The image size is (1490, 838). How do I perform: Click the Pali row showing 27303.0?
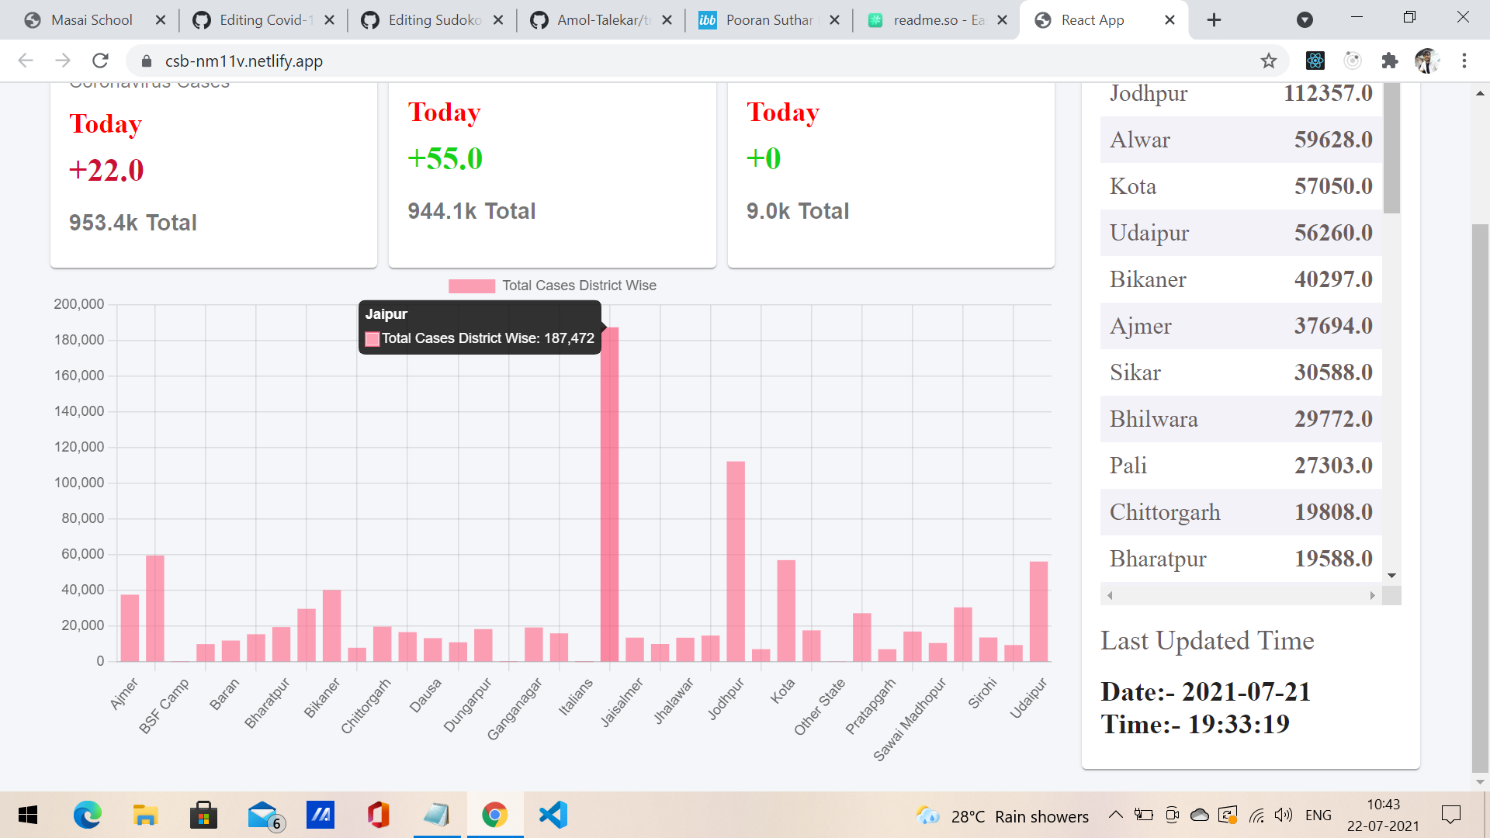1241,466
